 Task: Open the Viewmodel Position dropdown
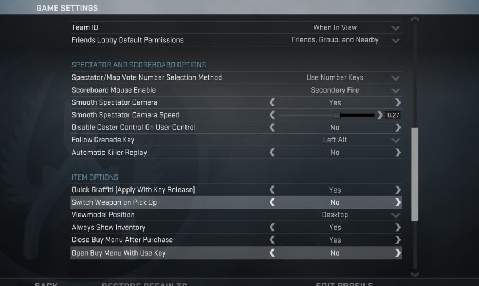[x=395, y=215]
